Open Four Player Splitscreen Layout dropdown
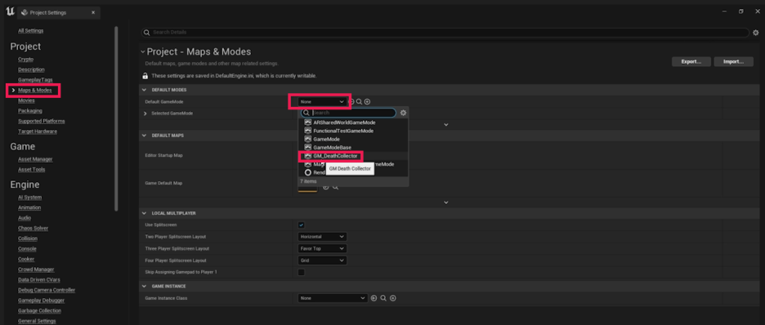Screen dimensions: 765x325 [323, 260]
